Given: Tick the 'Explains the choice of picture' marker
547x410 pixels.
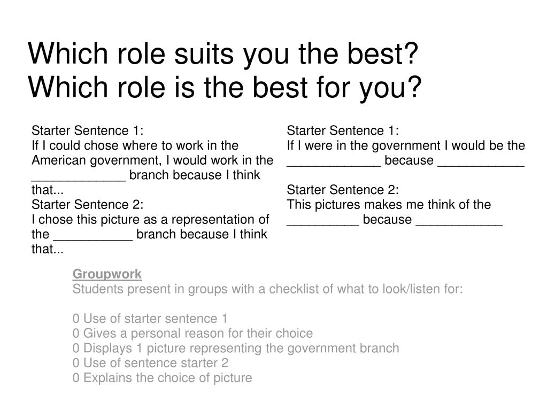Looking at the screenshot, I should point(76,378).
